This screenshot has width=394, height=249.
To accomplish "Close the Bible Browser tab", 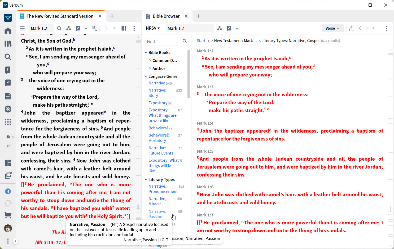I will 186,16.
